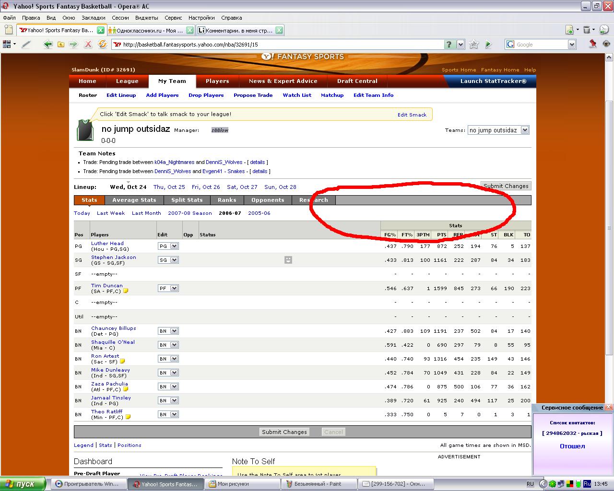Open the Google search engine dropdown
The width and height of the screenshot is (614, 491).
tap(571, 44)
